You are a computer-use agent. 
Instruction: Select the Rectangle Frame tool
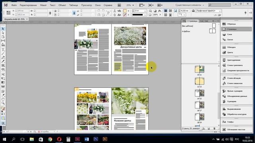3,65
